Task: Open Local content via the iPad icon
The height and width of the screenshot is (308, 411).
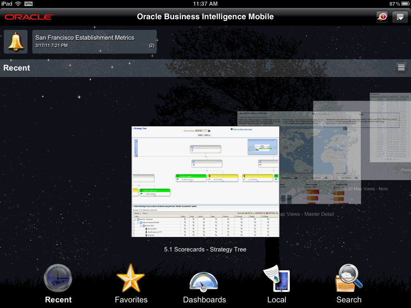Action: click(277, 280)
